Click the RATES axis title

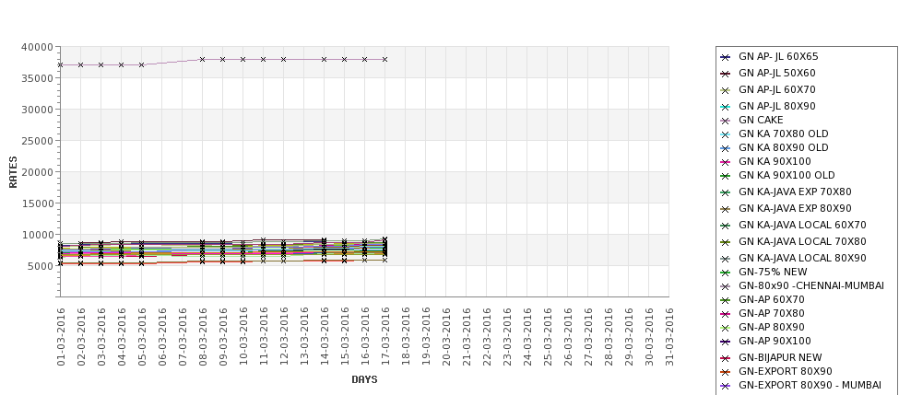point(13,172)
